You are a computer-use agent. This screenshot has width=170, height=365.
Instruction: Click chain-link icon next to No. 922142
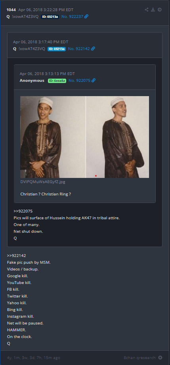[93, 48]
